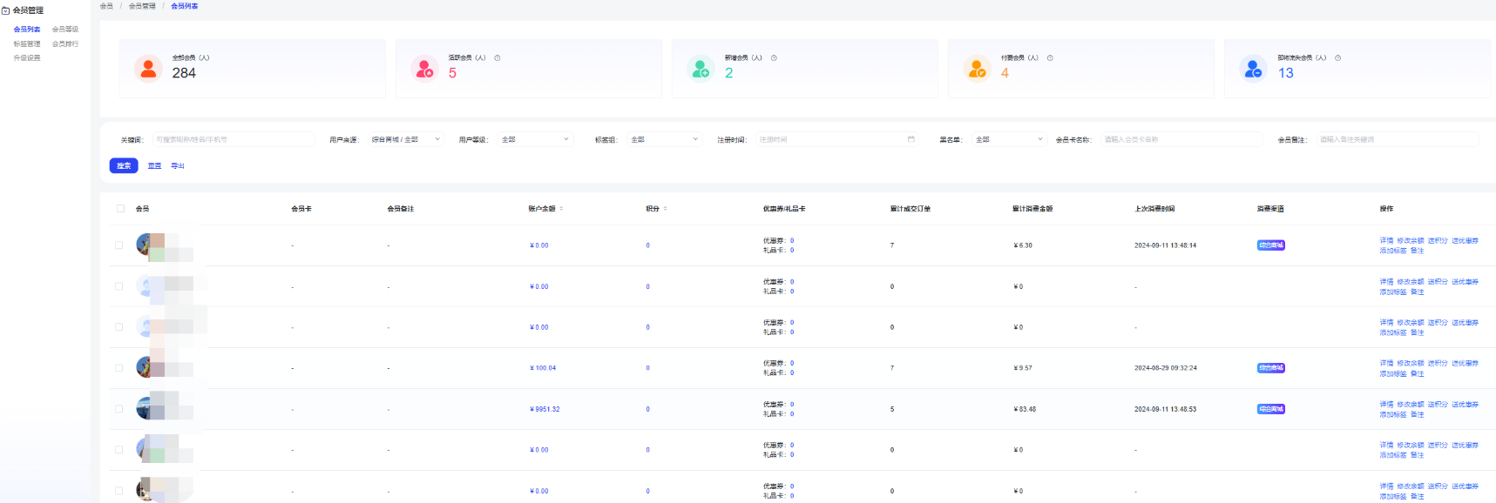Go to 标签管理 in the sidebar
Viewport: 1496px width, 503px height.
pos(27,44)
